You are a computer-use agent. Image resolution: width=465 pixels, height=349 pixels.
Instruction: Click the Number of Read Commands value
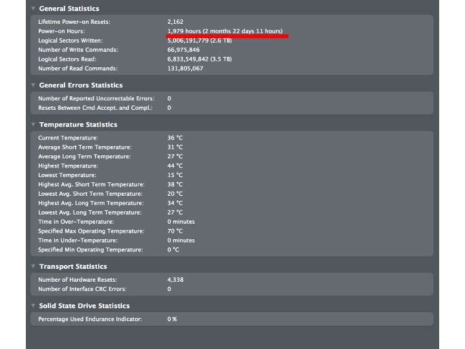[x=185, y=69]
